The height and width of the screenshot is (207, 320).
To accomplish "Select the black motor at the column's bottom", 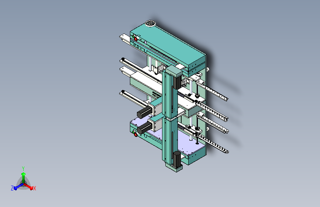I will (x=177, y=159).
